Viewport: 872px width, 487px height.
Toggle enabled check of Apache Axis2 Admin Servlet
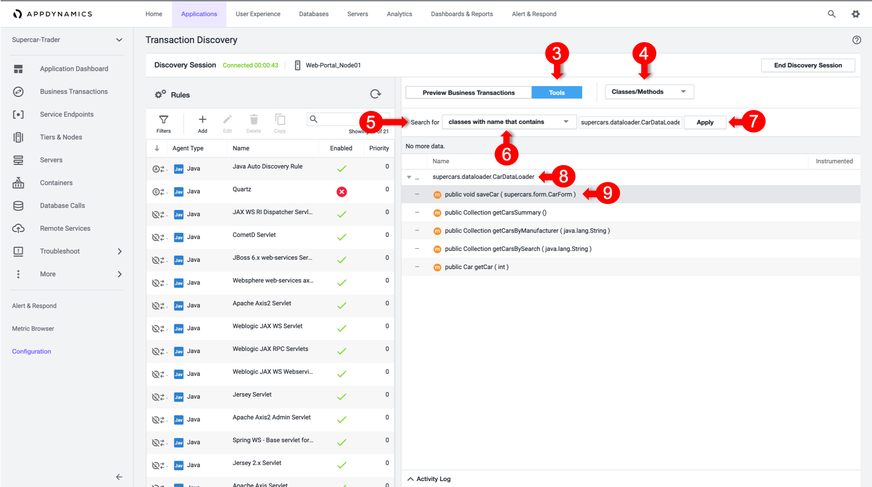point(342,420)
